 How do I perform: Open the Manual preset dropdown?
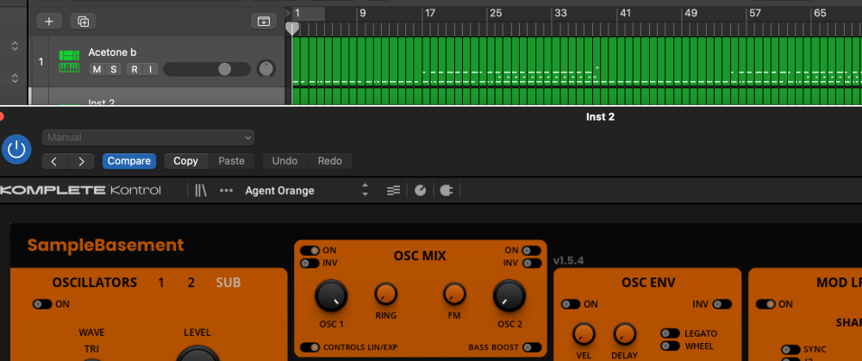[x=148, y=137]
